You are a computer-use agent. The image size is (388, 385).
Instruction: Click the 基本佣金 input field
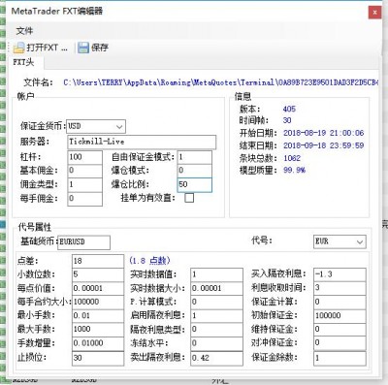[84, 171]
